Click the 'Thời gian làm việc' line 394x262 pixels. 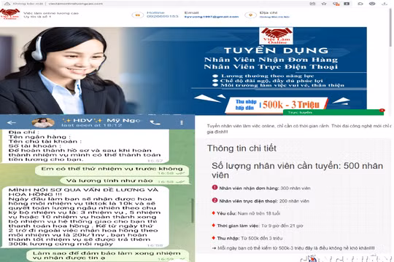[260, 226]
